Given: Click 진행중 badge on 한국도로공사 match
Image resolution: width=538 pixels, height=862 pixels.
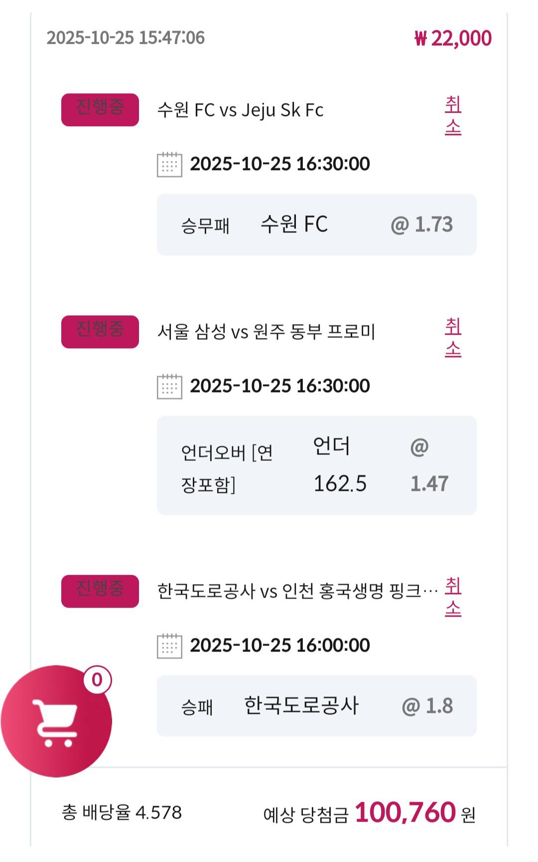Looking at the screenshot, I should click(100, 591).
